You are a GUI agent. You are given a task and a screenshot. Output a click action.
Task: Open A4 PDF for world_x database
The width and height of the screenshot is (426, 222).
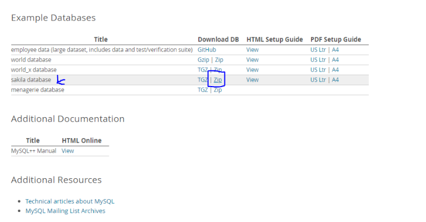pyautogui.click(x=335, y=70)
